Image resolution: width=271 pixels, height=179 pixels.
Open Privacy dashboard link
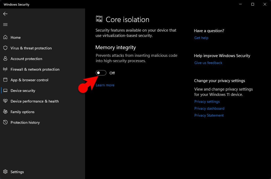point(209,108)
